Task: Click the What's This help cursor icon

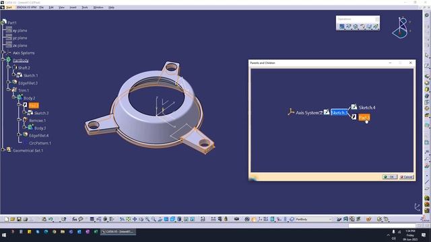Action: point(64,219)
